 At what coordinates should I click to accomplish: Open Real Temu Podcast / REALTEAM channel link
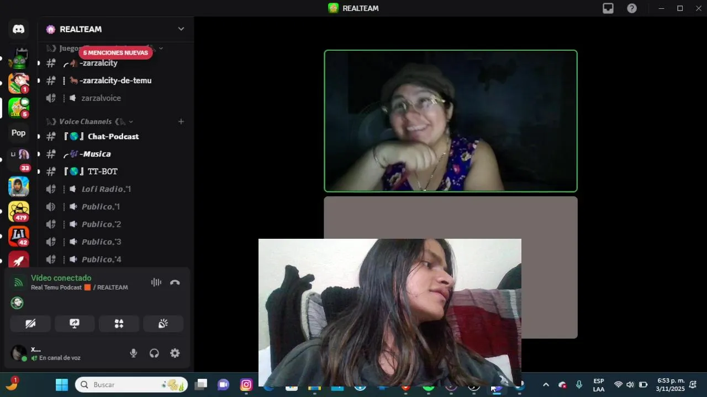79,287
